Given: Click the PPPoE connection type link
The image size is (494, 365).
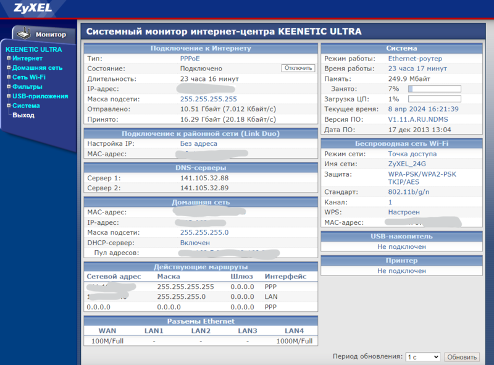Looking at the screenshot, I should pos(190,59).
